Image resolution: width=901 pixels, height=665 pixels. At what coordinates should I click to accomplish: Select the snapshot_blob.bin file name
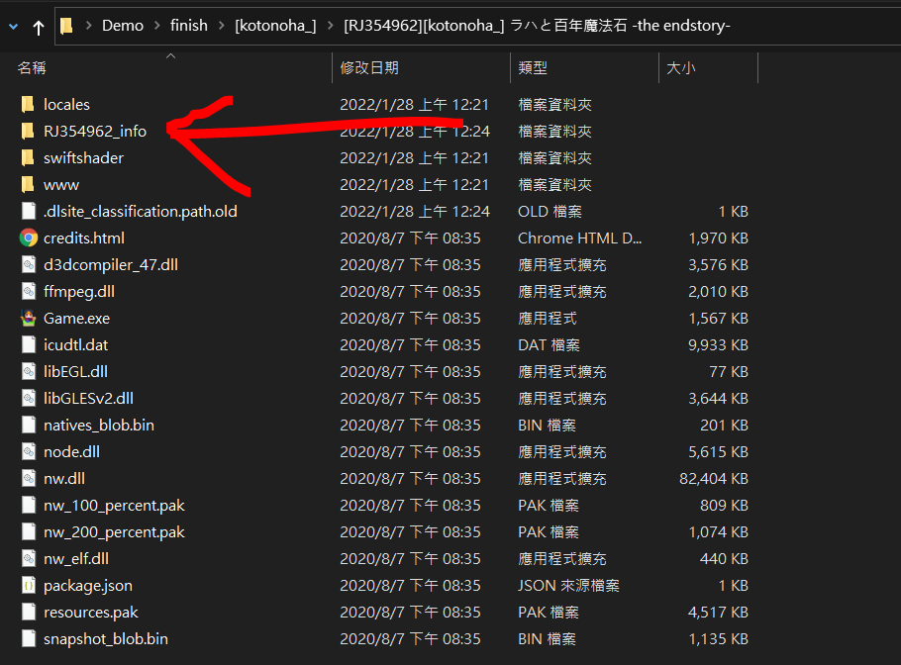point(106,638)
